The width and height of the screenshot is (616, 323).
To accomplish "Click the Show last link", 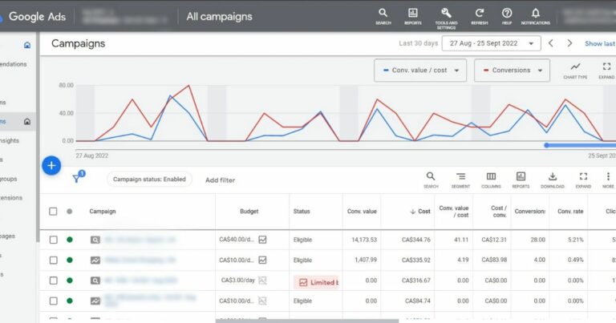I will click(x=600, y=43).
